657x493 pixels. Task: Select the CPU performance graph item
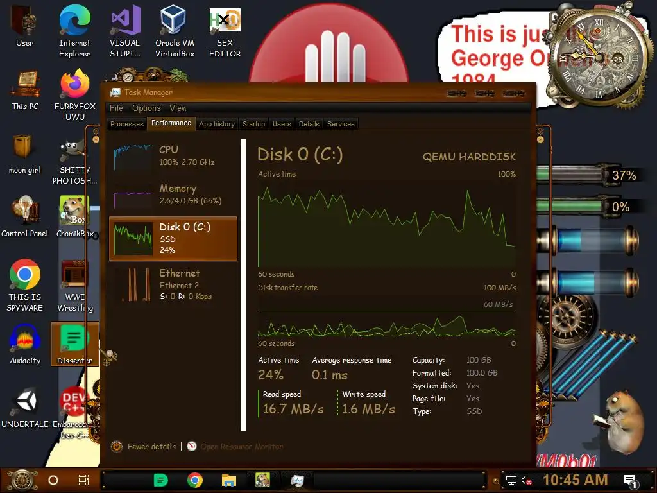173,157
